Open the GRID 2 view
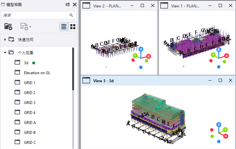 click(x=29, y=93)
